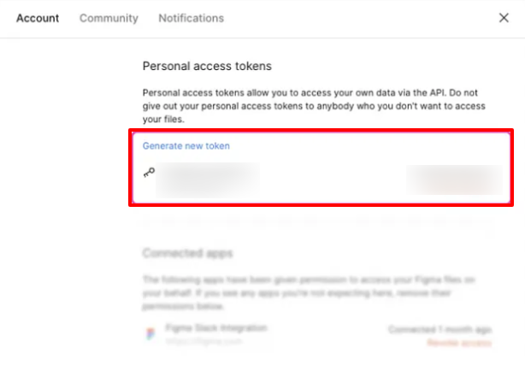Click the Figma logo icon under Connected apps
The width and height of the screenshot is (525, 365).
coord(150,334)
